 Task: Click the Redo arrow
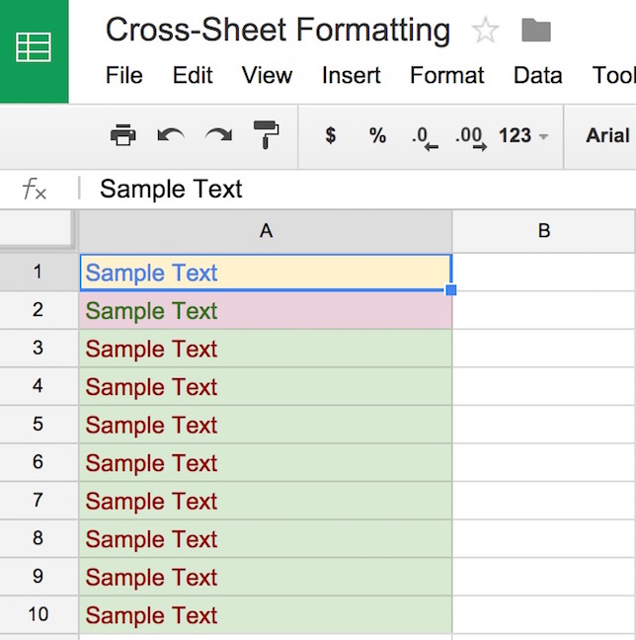(x=219, y=135)
